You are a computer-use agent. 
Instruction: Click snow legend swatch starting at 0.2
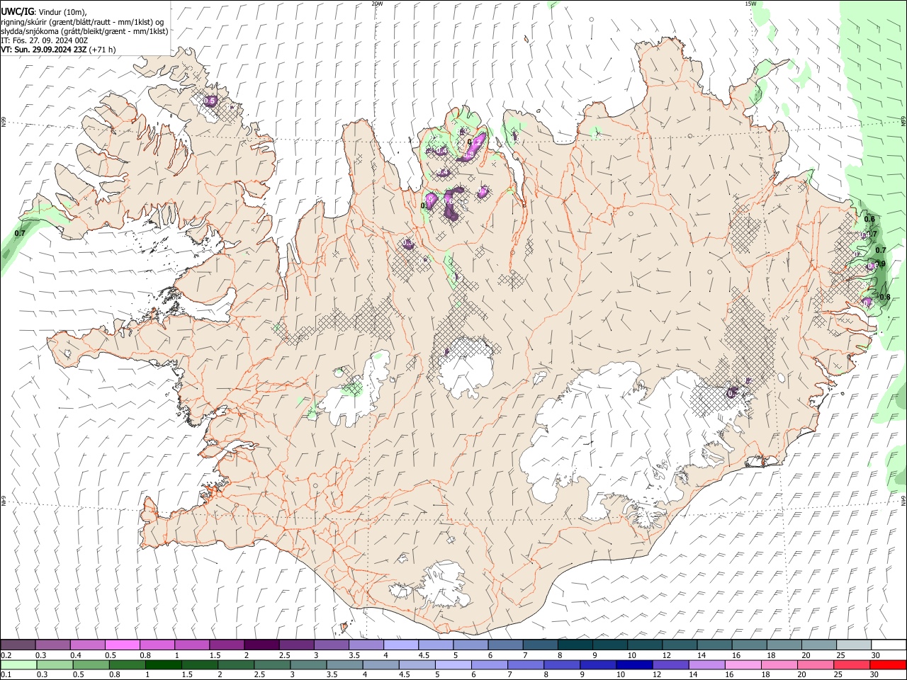18,645
